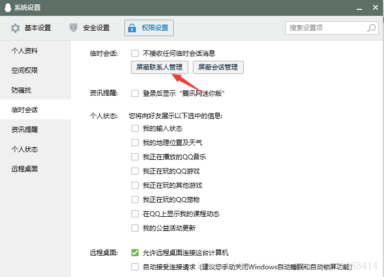Open 个人状态 in the sidebar
This screenshot has height=277, width=384.
pos(36,149)
